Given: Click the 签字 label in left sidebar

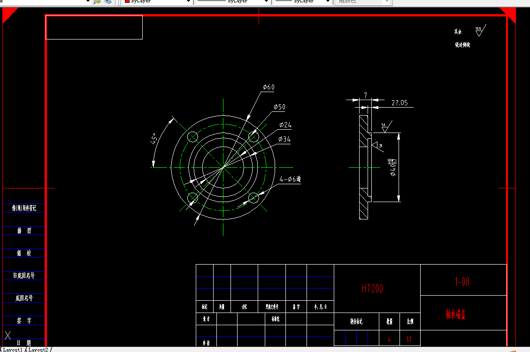Looking at the screenshot, I should tap(24, 321).
